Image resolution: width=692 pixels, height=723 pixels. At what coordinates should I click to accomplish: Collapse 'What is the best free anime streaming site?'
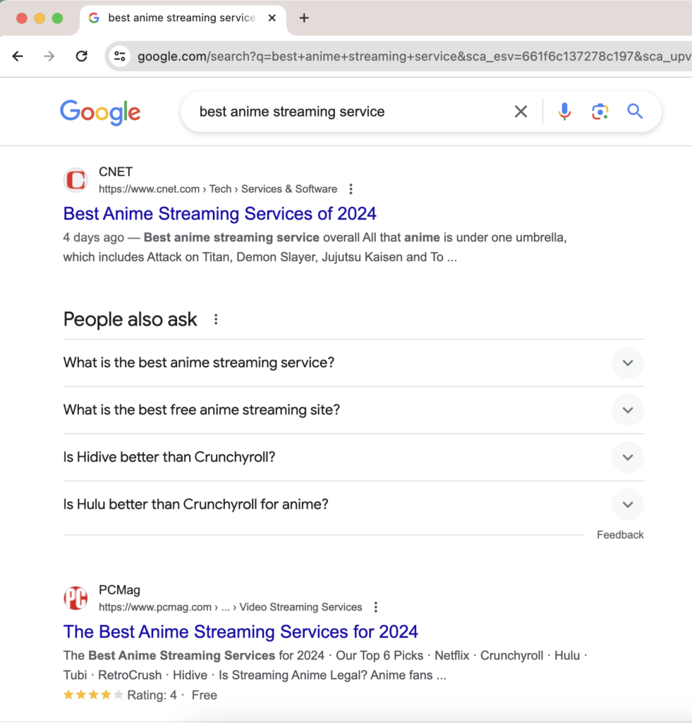tap(628, 410)
